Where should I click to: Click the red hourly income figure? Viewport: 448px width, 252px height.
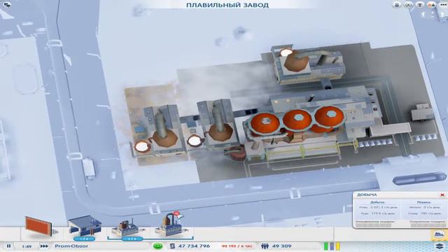pyautogui.click(x=237, y=246)
